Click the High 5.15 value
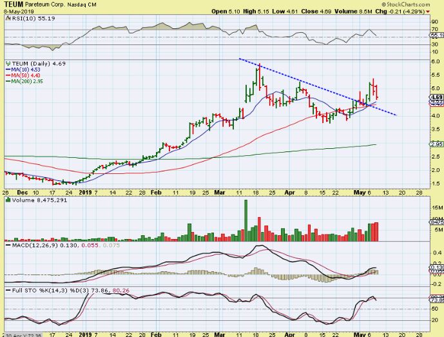Viewport: 444px width, 337px height. tap(256, 12)
